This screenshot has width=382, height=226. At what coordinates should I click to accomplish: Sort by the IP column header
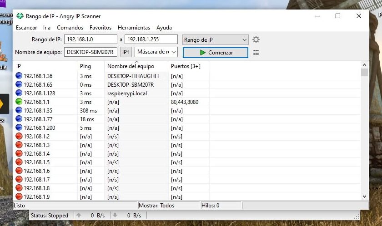[x=45, y=66]
